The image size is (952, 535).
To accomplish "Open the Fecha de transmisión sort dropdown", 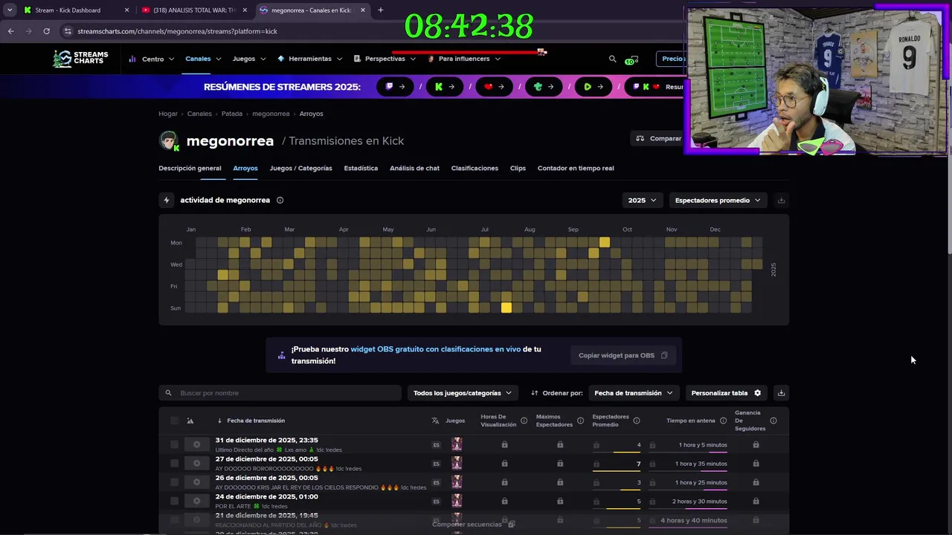I will 634,393.
